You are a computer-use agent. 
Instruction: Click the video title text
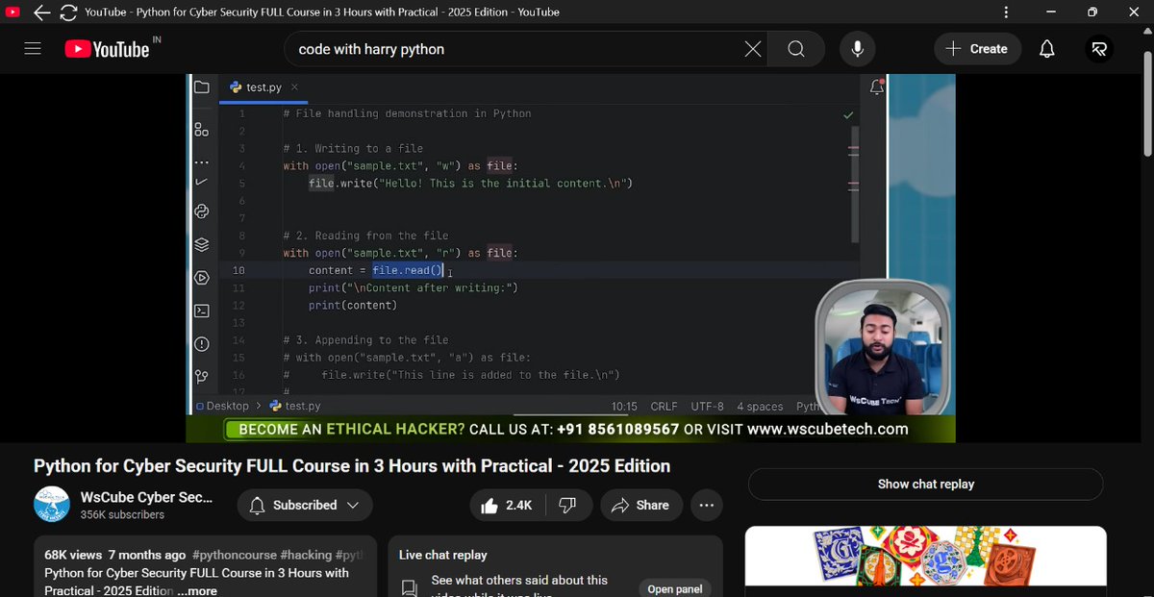pyautogui.click(x=352, y=466)
